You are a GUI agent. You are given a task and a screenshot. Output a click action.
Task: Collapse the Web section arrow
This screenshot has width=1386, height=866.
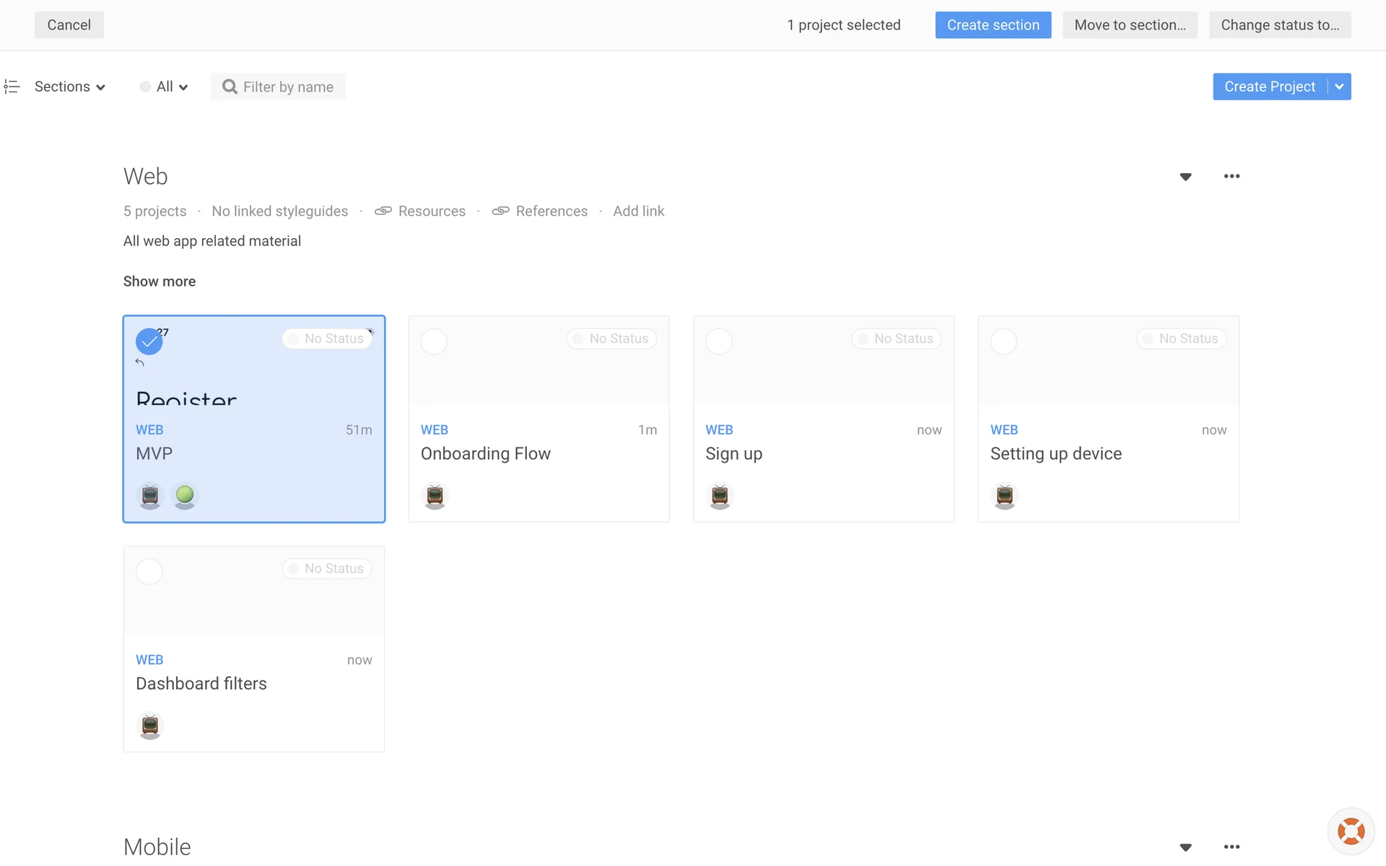point(1185,177)
